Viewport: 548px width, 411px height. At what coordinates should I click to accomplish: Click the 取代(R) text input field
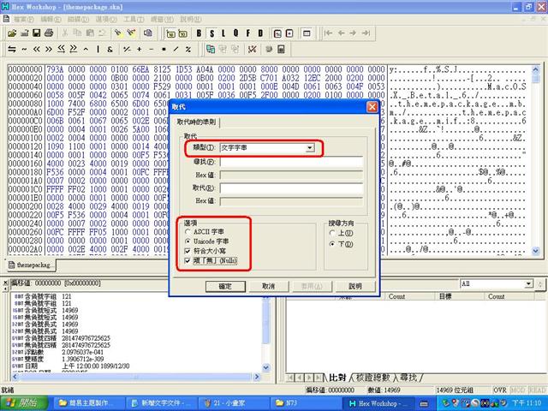(291, 188)
